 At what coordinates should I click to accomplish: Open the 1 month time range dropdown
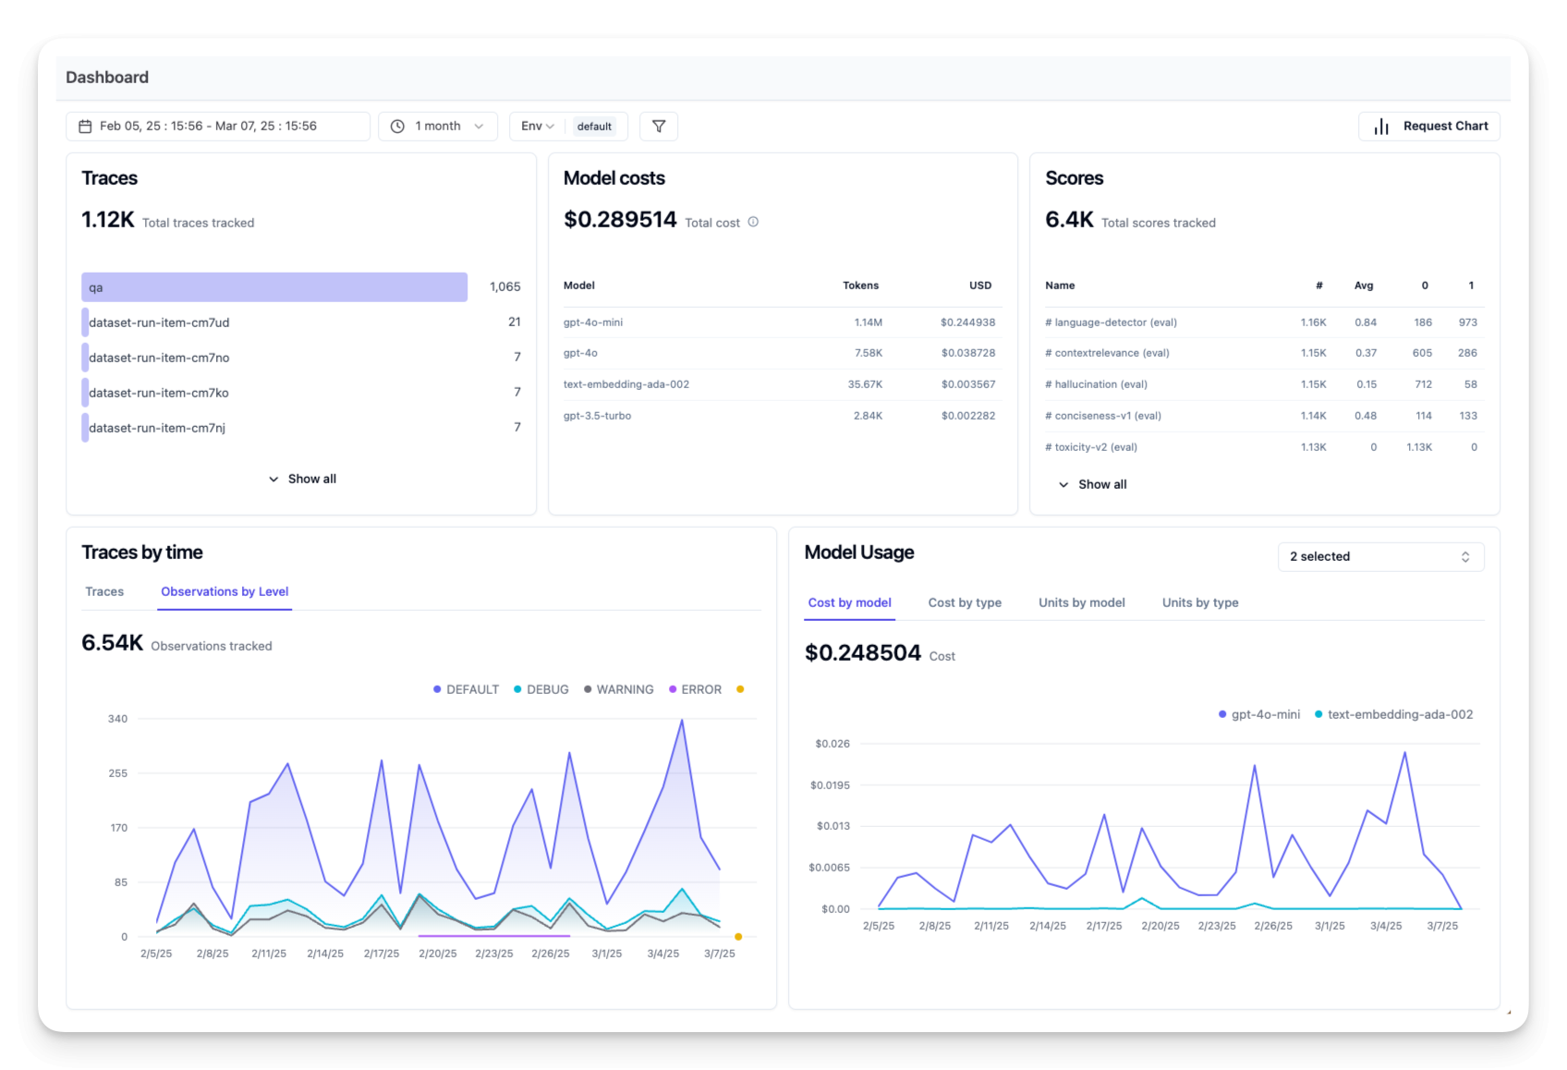point(438,127)
